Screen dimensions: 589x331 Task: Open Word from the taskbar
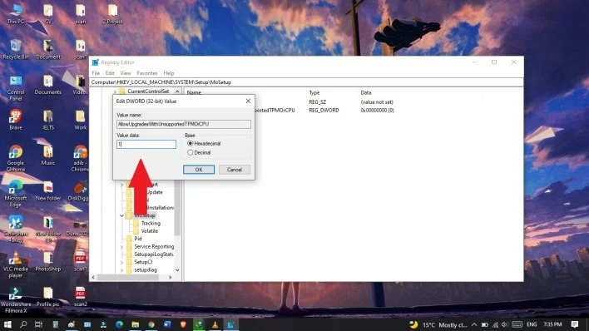pos(167,324)
